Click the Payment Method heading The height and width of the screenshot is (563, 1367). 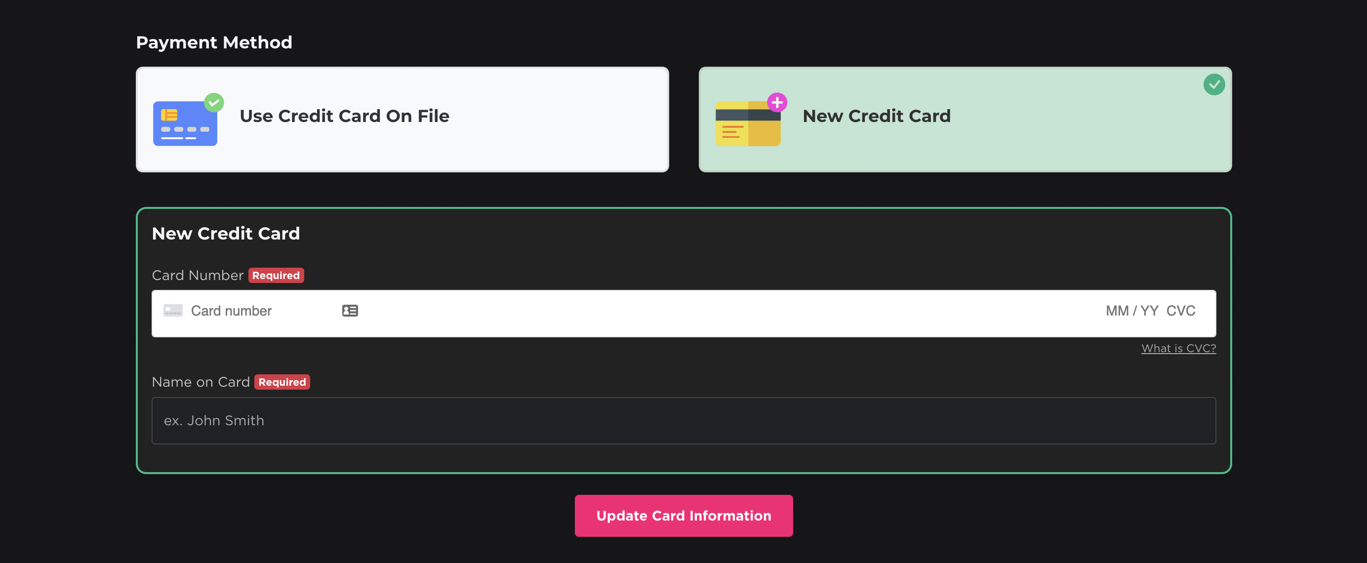(x=214, y=42)
